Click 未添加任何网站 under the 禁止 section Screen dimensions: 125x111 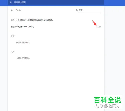click(23, 43)
